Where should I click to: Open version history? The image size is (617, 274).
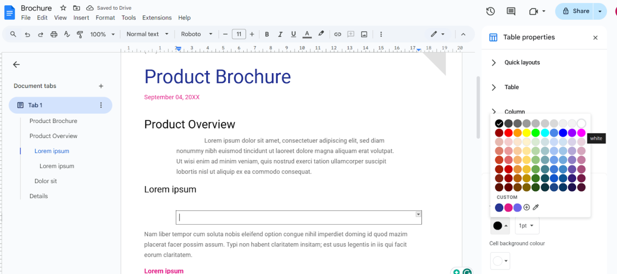pyautogui.click(x=491, y=11)
